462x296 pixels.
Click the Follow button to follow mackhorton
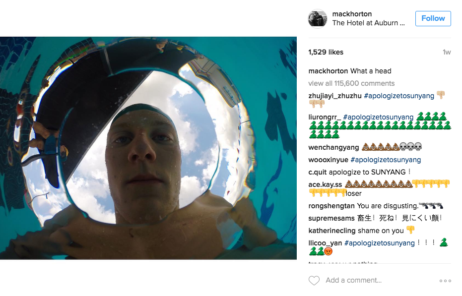433,18
